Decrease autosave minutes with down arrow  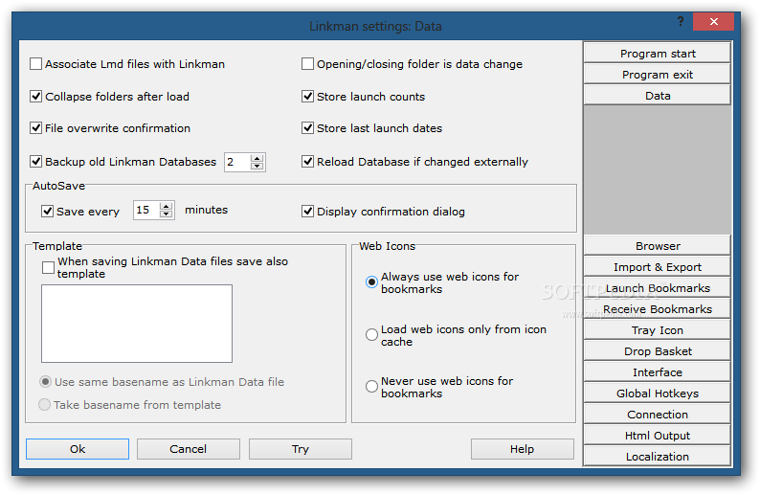pos(167,214)
